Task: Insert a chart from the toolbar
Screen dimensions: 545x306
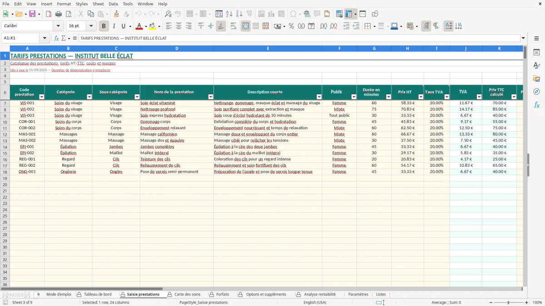Action: coord(272,14)
